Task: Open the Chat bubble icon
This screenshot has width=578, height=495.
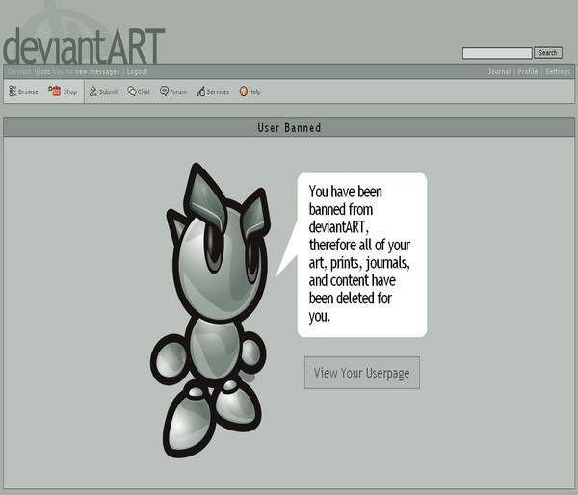Action: 132,91
